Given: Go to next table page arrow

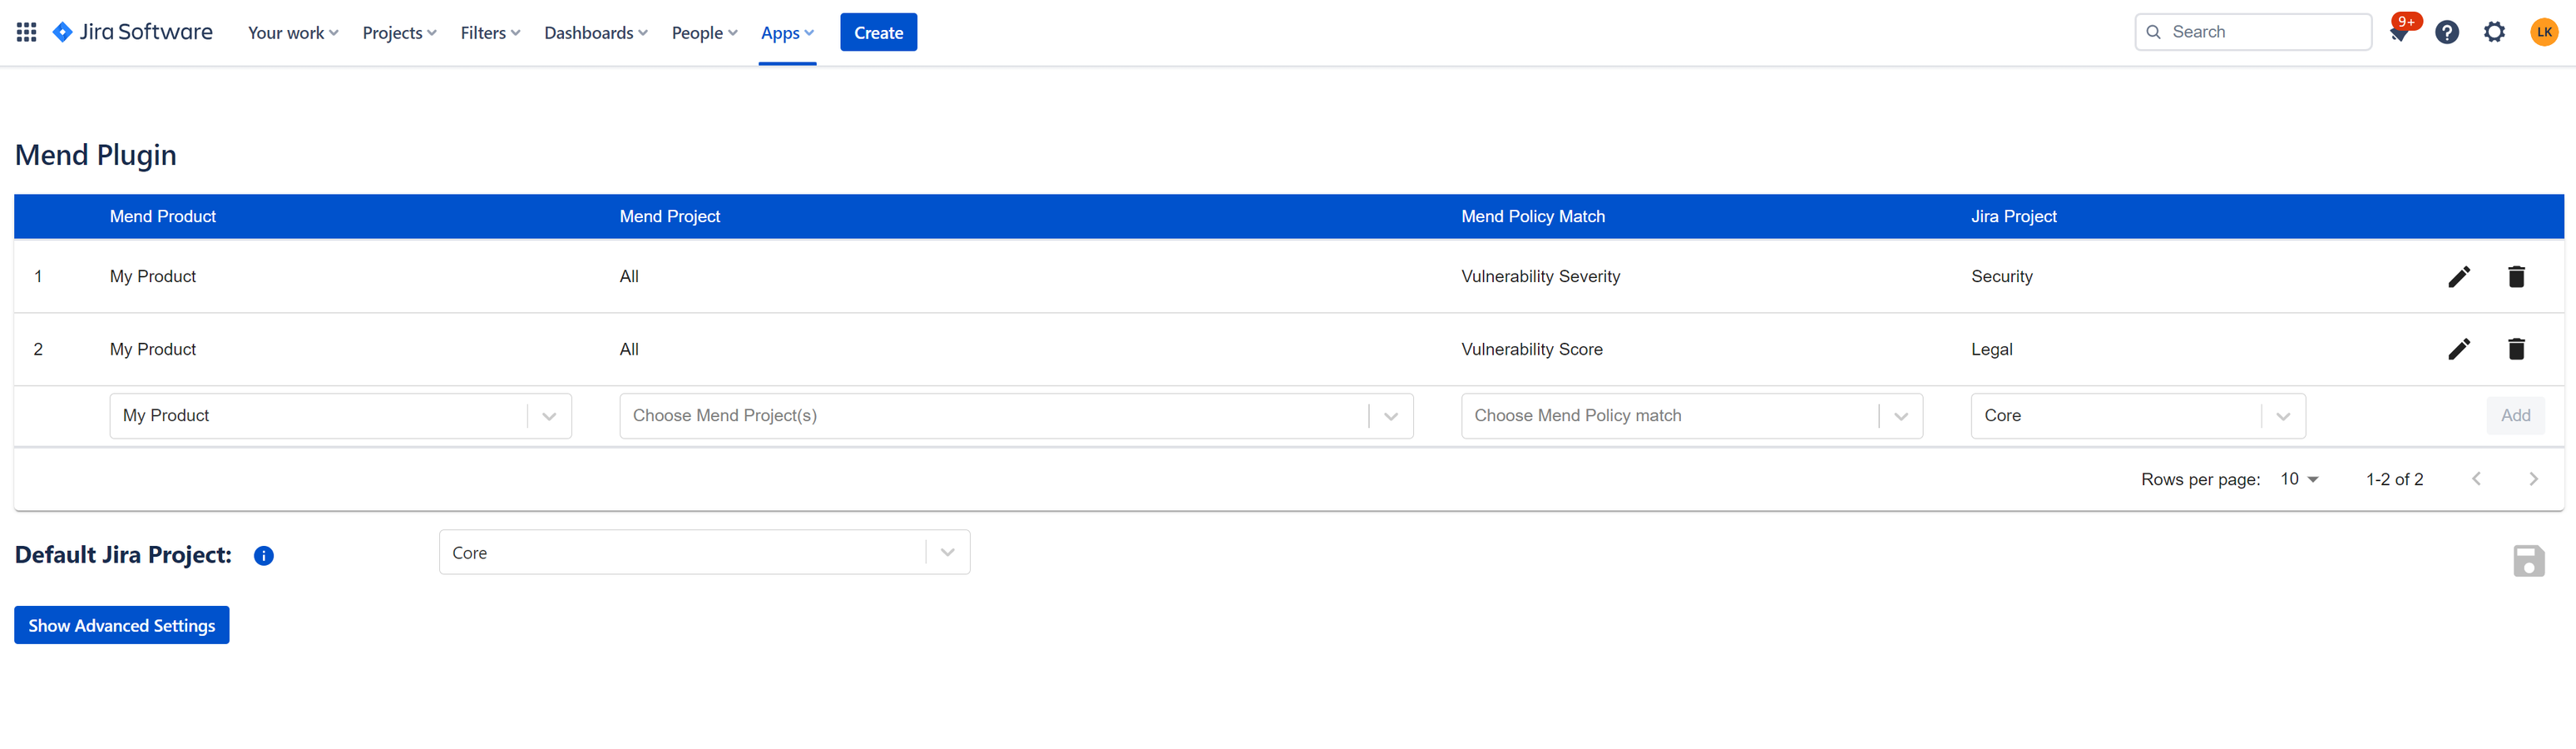Looking at the screenshot, I should pyautogui.click(x=2533, y=479).
